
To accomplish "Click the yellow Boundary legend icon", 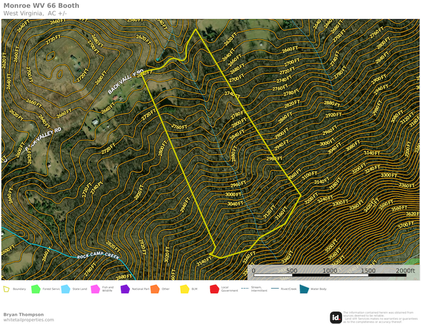I will point(7,289).
